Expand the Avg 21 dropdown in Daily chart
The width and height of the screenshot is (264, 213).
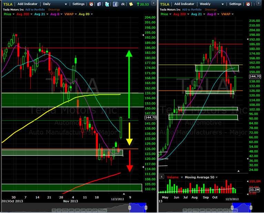pyautogui.click(x=47, y=14)
